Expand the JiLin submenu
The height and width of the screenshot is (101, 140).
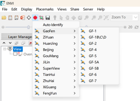56,62
